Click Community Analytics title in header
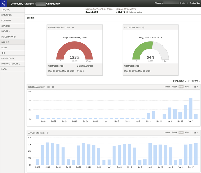The width and height of the screenshot is (201, 173). pyautogui.click(x=22, y=4)
